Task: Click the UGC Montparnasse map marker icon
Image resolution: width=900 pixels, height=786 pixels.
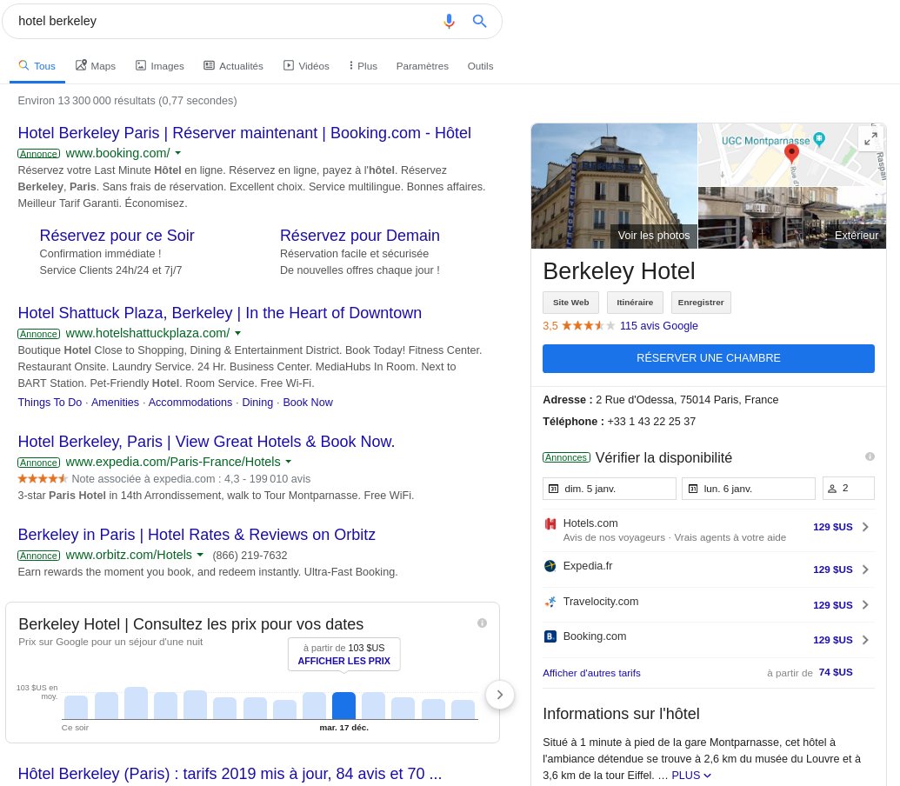Action: [x=819, y=138]
